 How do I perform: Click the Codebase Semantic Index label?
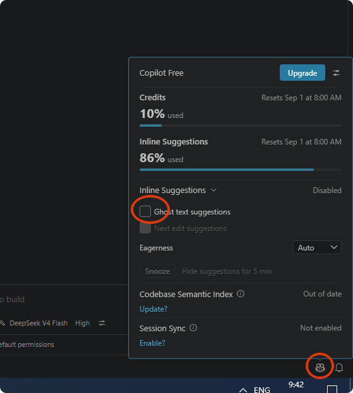[186, 294]
